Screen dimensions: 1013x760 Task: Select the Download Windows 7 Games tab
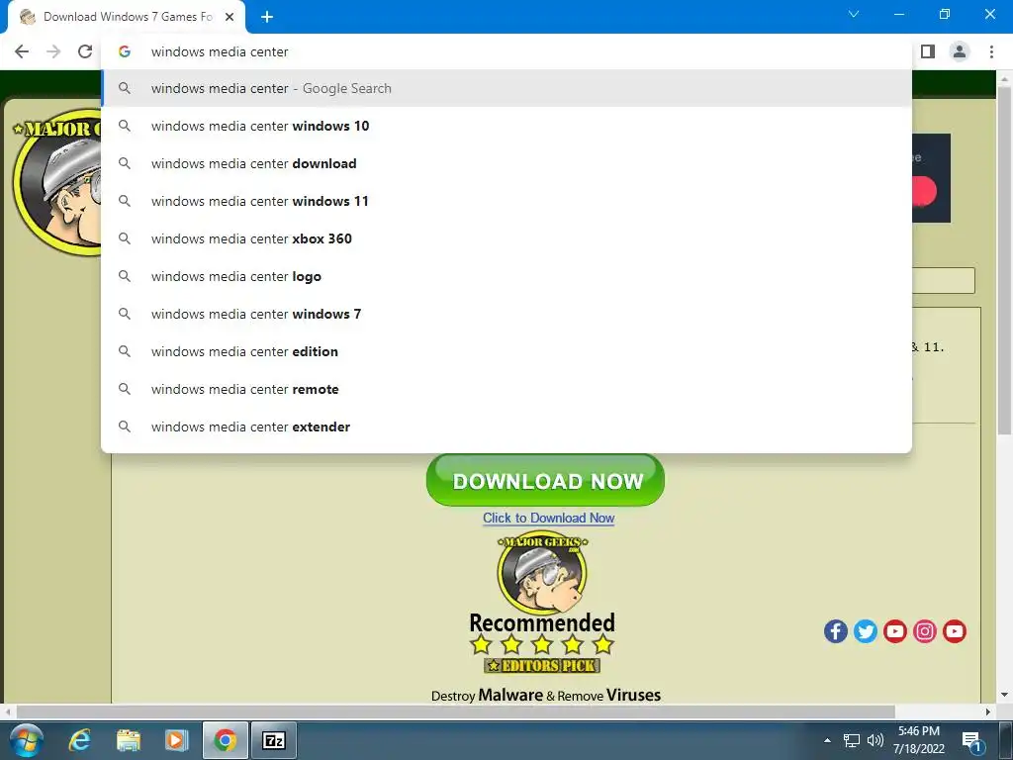pyautogui.click(x=127, y=17)
